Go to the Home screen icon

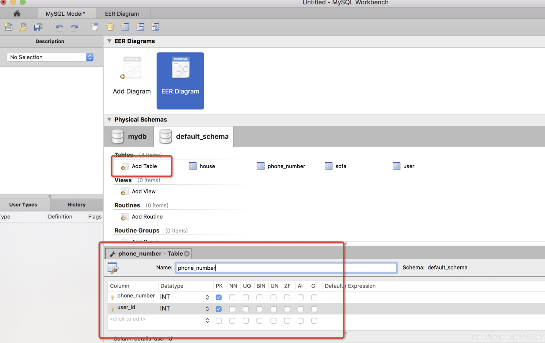(x=17, y=14)
